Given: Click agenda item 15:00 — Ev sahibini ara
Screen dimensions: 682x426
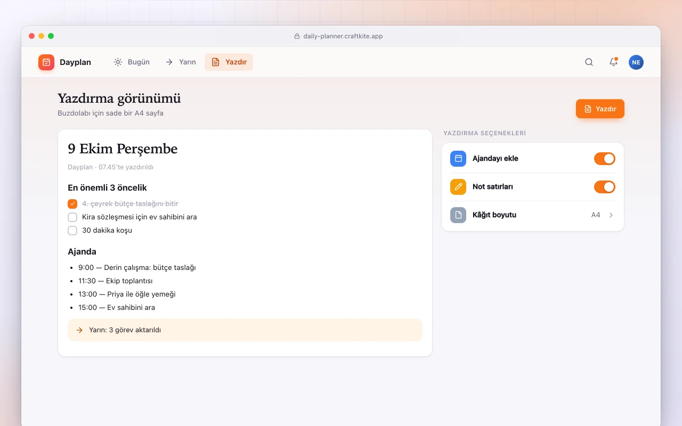Looking at the screenshot, I should coord(117,308).
